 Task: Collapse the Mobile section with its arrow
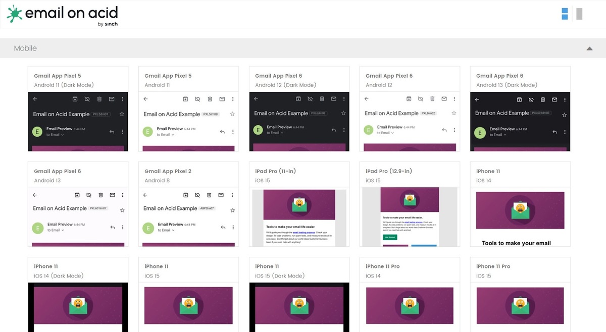tap(589, 48)
